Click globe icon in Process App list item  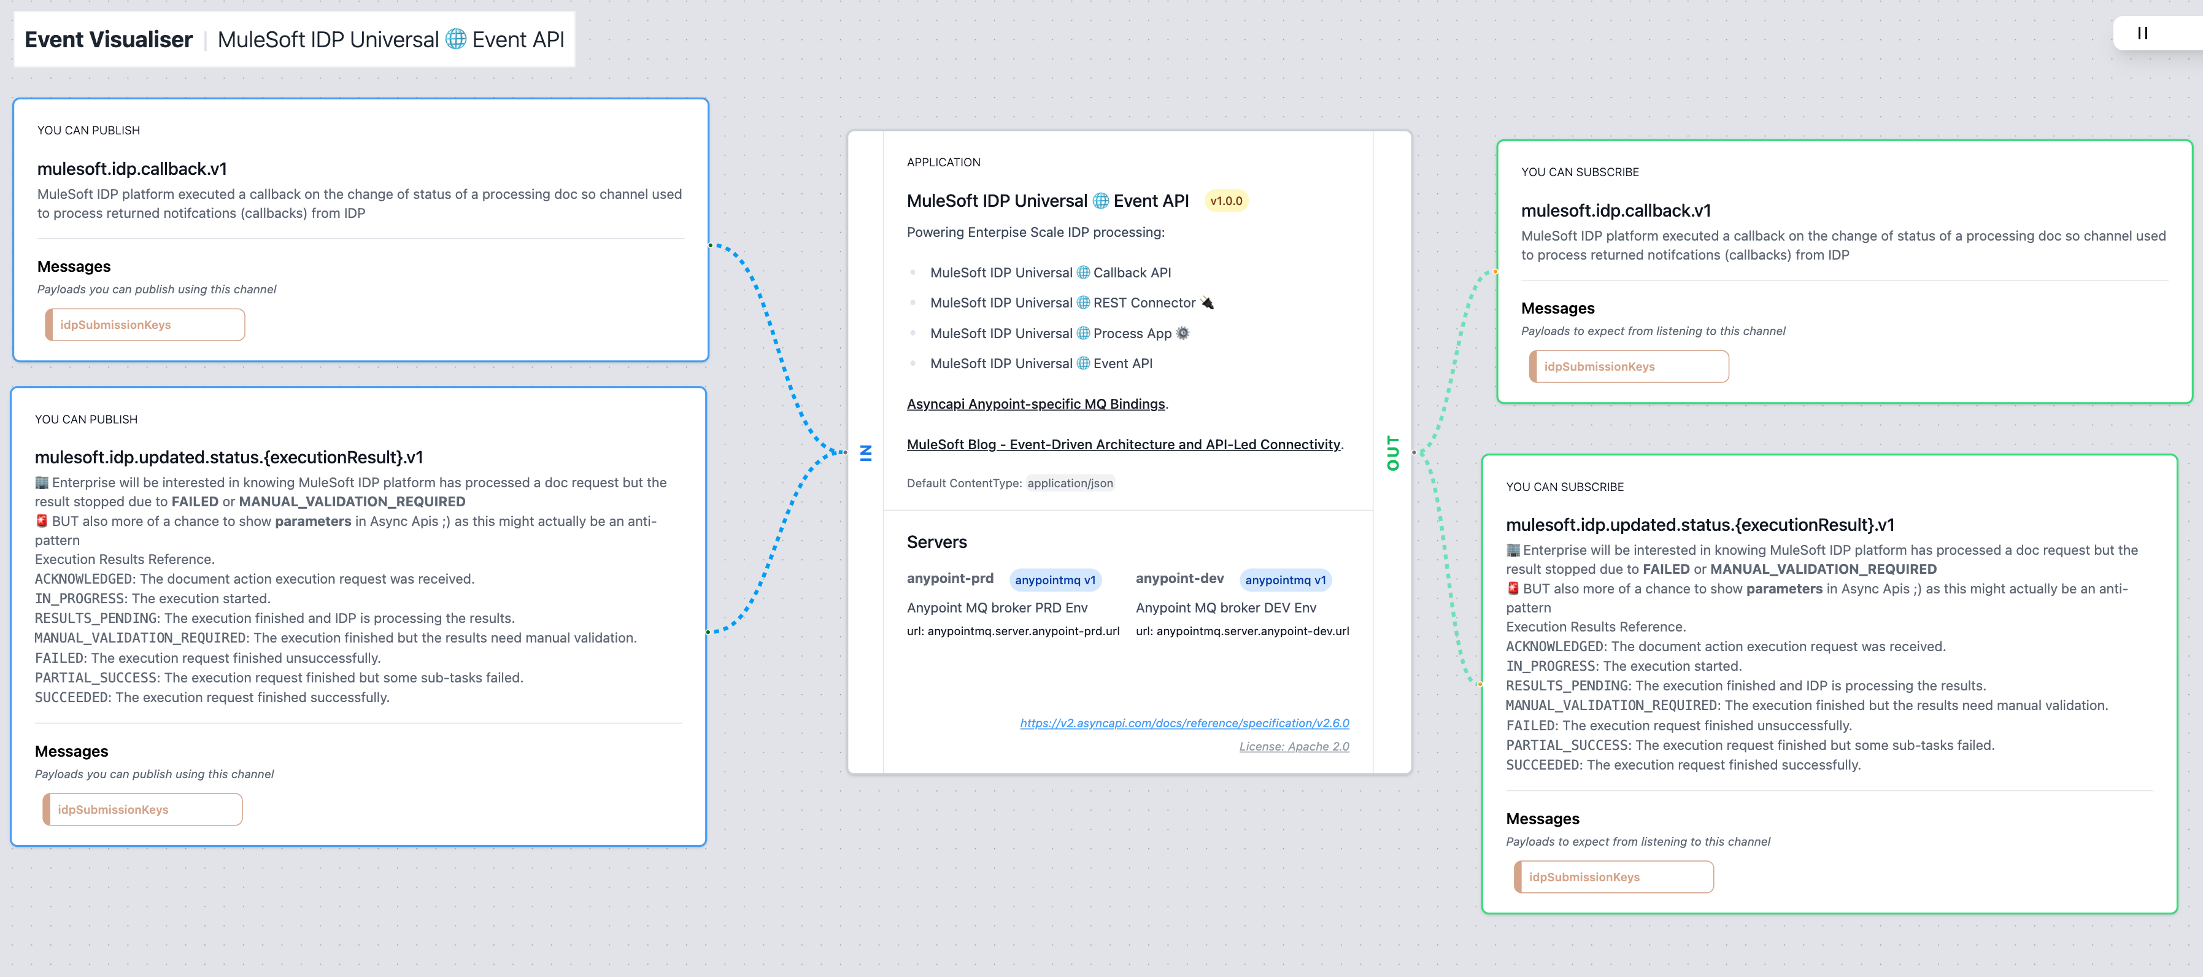(1082, 334)
